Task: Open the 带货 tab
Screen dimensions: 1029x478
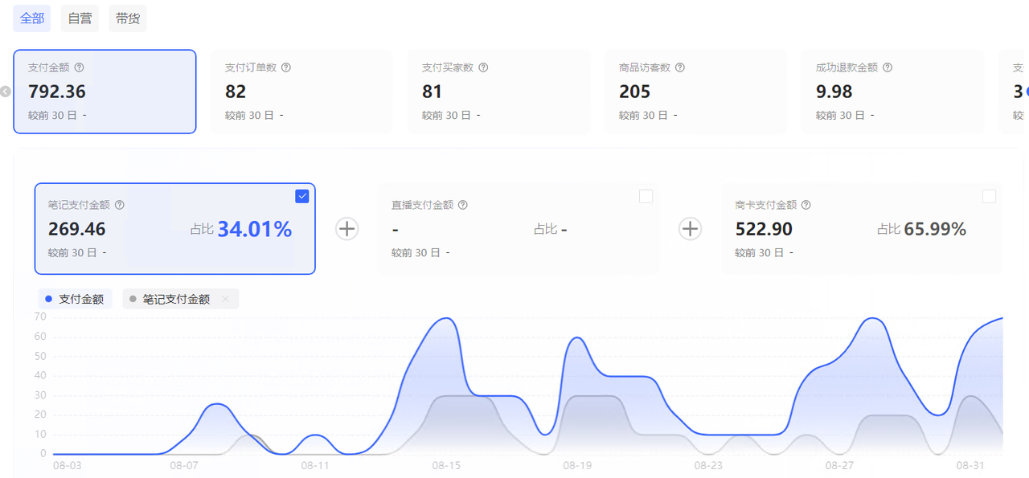Action: 128,18
